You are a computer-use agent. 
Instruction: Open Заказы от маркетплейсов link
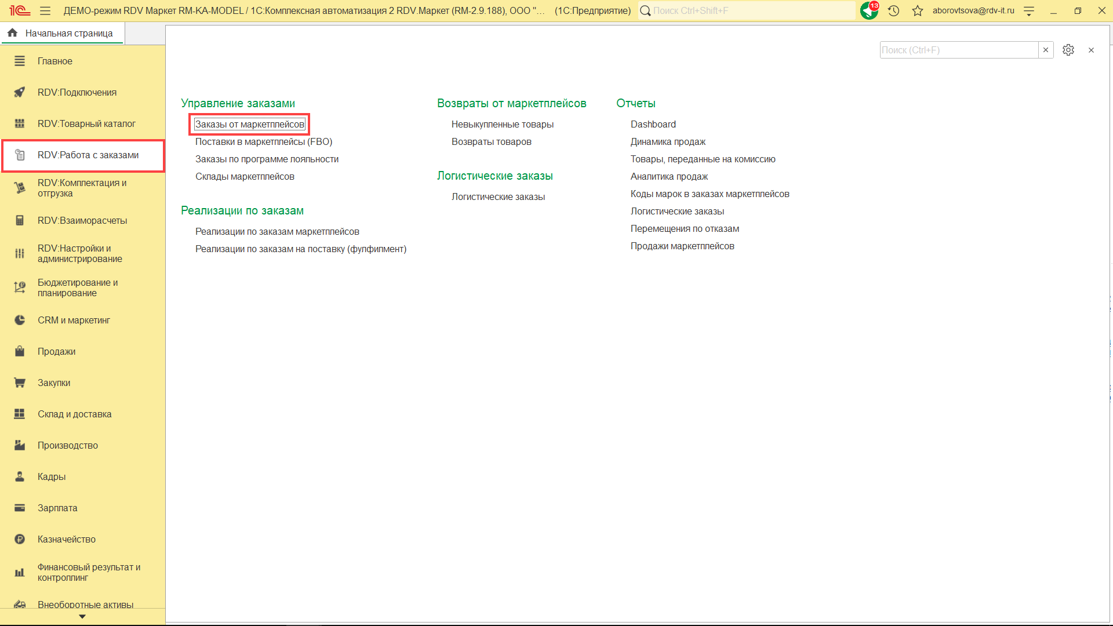click(x=249, y=124)
